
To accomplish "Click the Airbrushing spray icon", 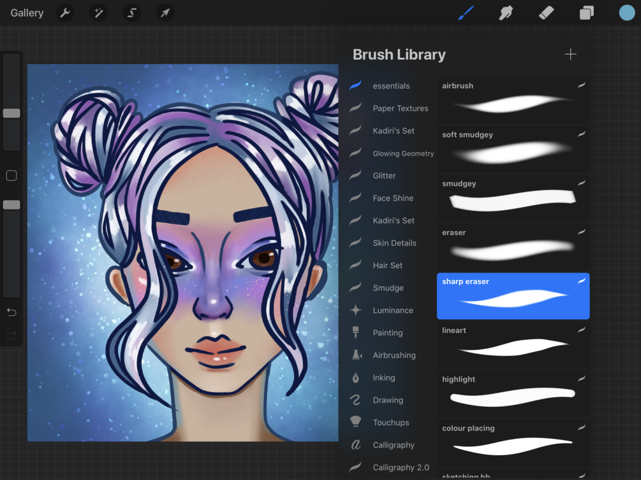I will pyautogui.click(x=357, y=355).
